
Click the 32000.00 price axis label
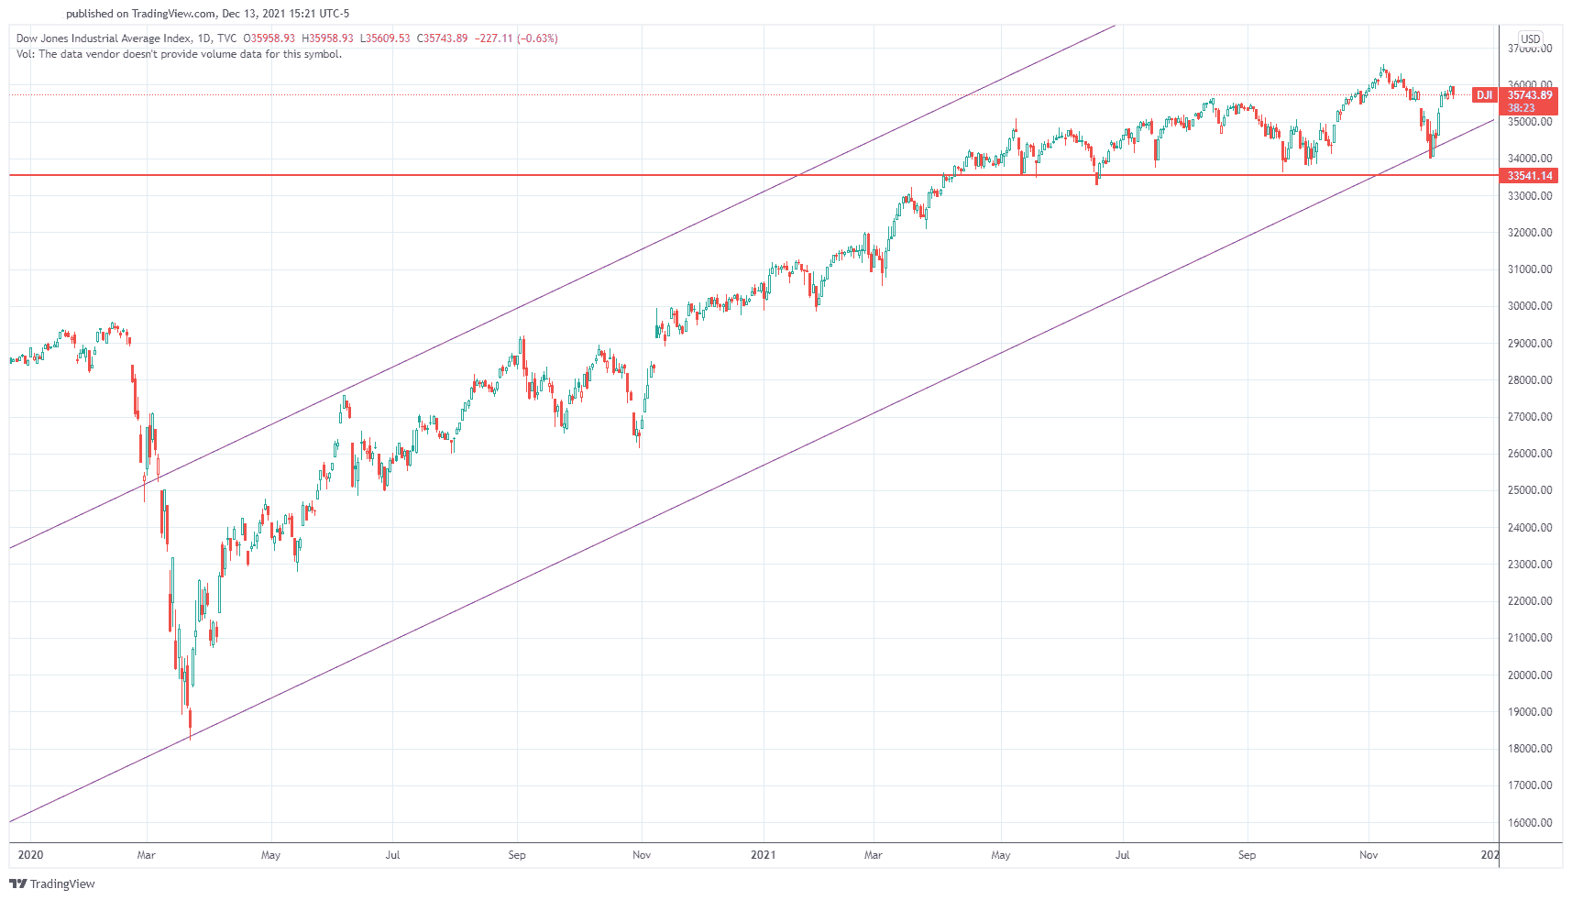1530,233
